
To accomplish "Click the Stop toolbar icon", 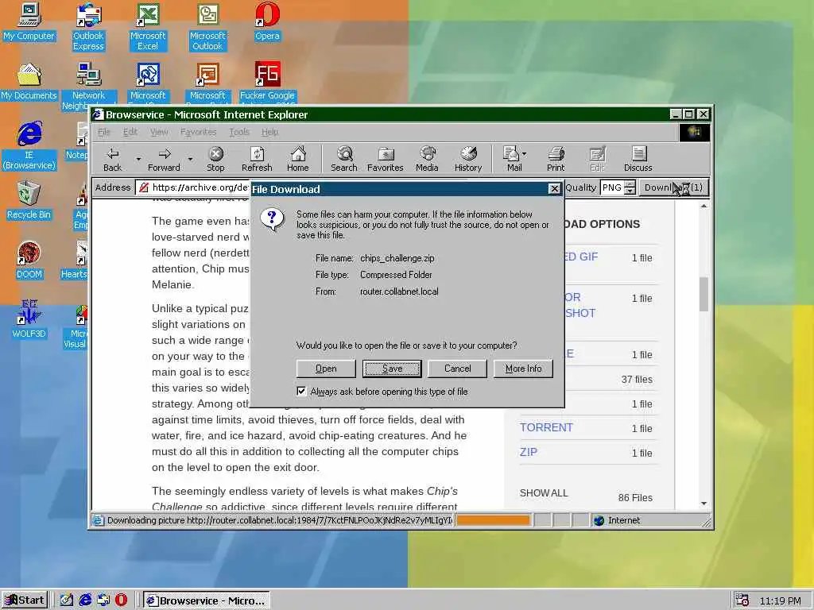I will coord(215,159).
